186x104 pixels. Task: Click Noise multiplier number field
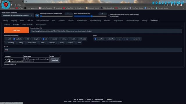point(103,14)
